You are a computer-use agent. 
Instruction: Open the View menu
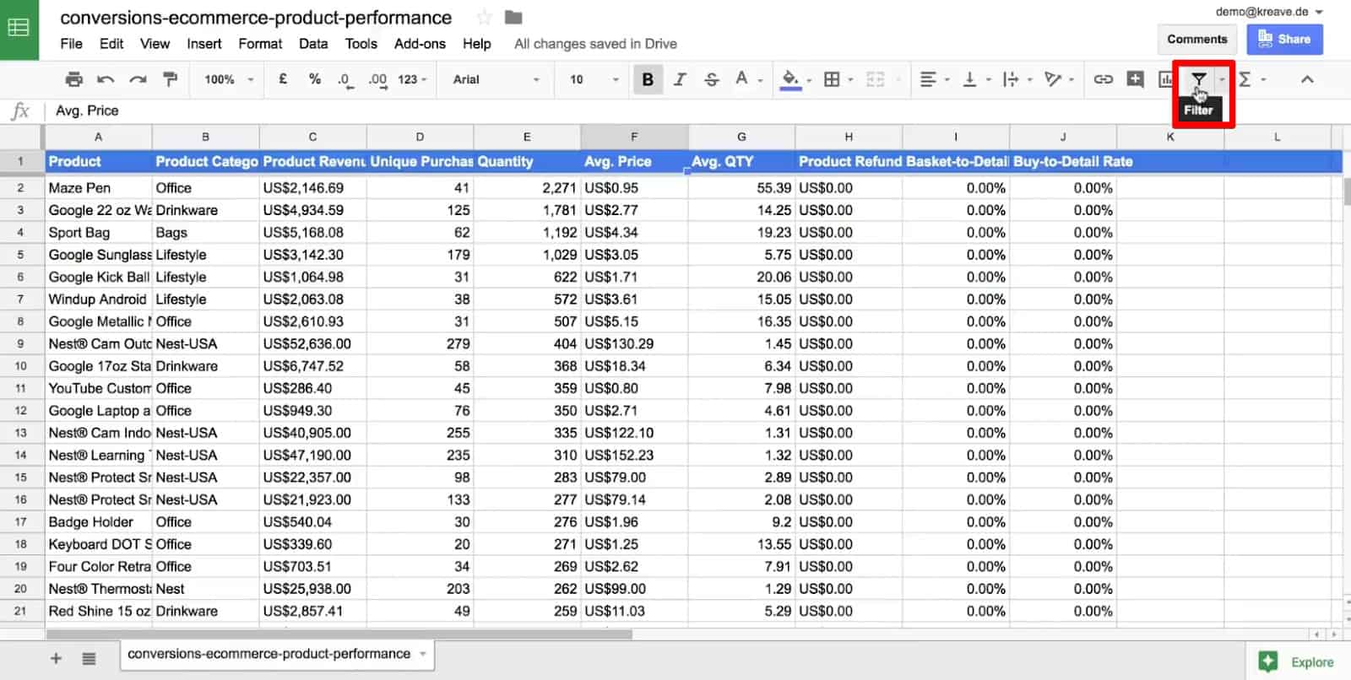pyautogui.click(x=155, y=44)
